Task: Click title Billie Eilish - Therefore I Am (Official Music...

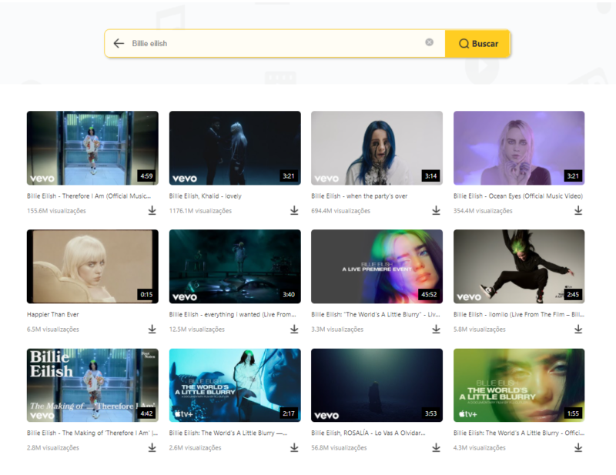Action: pyautogui.click(x=89, y=196)
